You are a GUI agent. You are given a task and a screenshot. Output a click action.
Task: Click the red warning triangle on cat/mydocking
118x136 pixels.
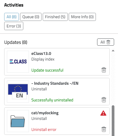click(x=103, y=113)
